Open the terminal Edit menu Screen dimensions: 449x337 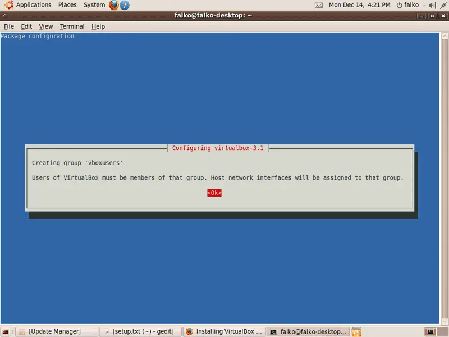pos(27,26)
